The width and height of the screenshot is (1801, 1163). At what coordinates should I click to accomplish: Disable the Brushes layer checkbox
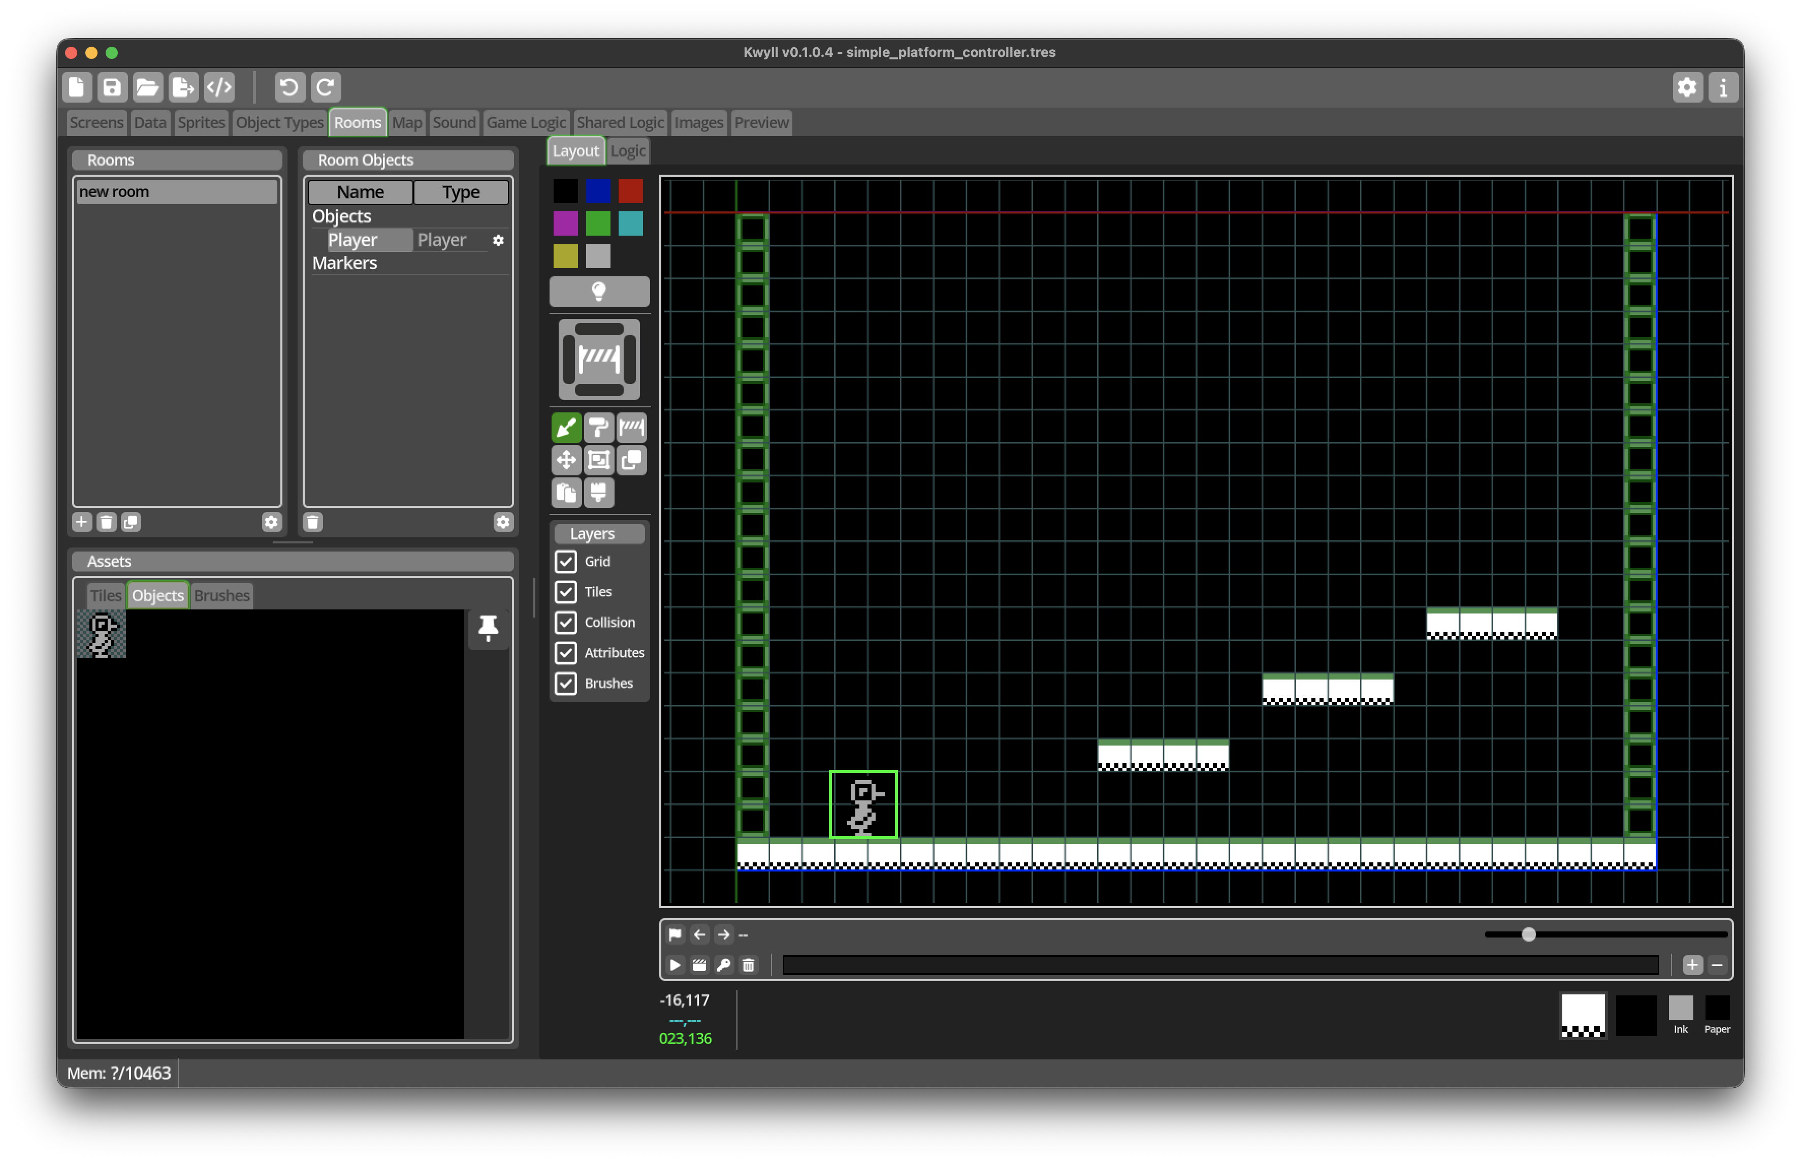click(566, 684)
